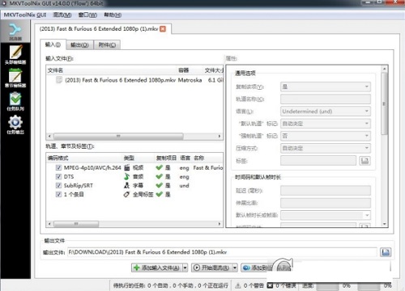The width and height of the screenshot is (405, 291).
Task: Click the tracks list horizontal scrollbar thumb
Action: click(76, 224)
